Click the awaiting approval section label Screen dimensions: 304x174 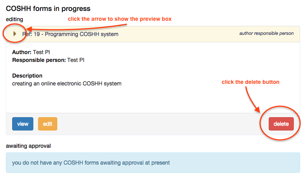point(28,146)
